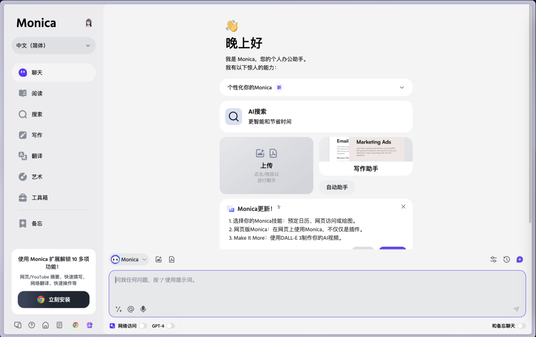Open the help question mark icon
This screenshot has width=536, height=337.
pyautogui.click(x=31, y=325)
